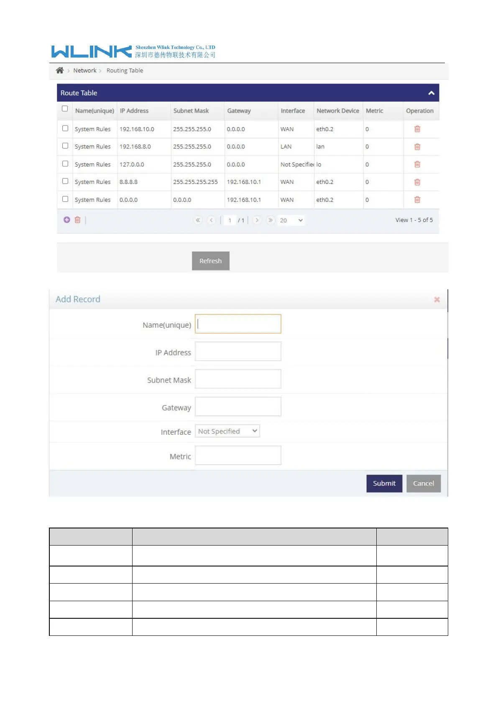Click the WLINK company logo
The image size is (498, 704).
[x=133, y=51]
